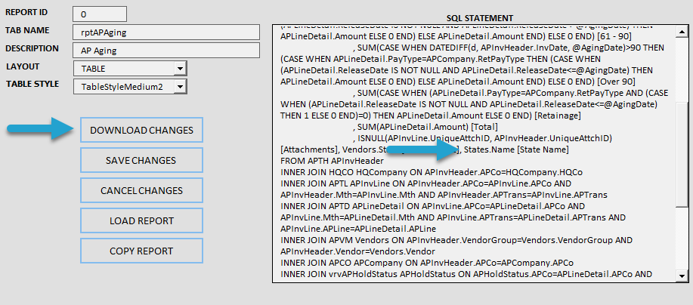Click the SQL statement scrollbar thumb
The height and width of the screenshot is (305, 693).
pos(682,155)
